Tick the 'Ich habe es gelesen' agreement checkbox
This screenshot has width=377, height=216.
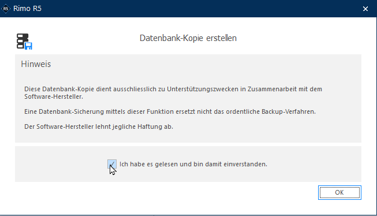tap(112, 164)
